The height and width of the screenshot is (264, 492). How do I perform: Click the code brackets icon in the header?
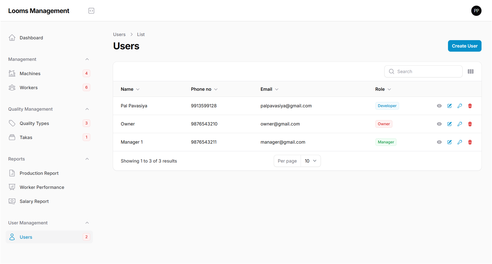pos(91,10)
